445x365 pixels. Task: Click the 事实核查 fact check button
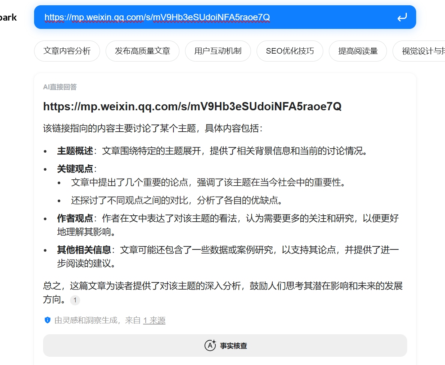coord(225,345)
